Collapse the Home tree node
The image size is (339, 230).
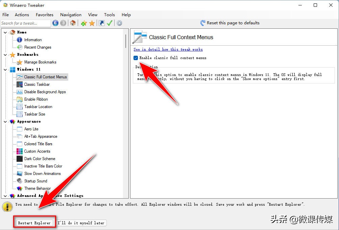pyautogui.click(x=5, y=32)
